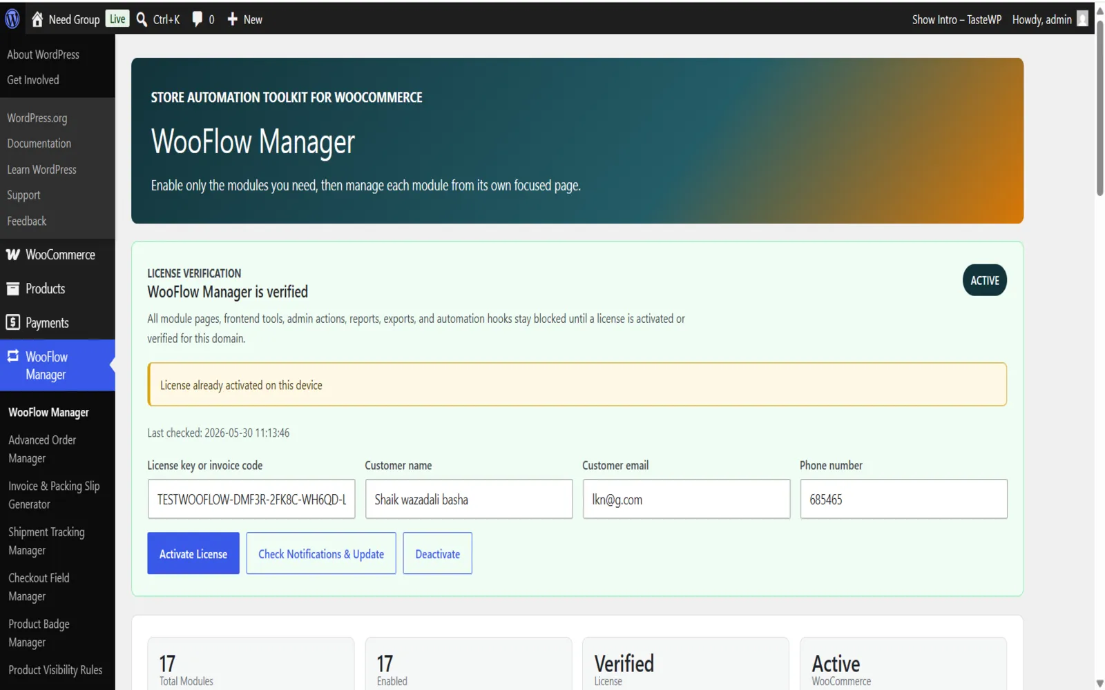Click the Payments dollar icon

(x=13, y=322)
